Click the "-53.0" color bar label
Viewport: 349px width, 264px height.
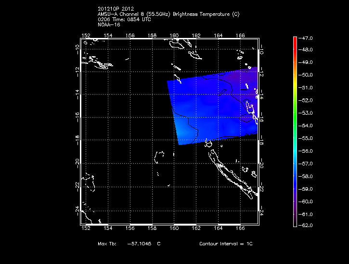[305, 113]
